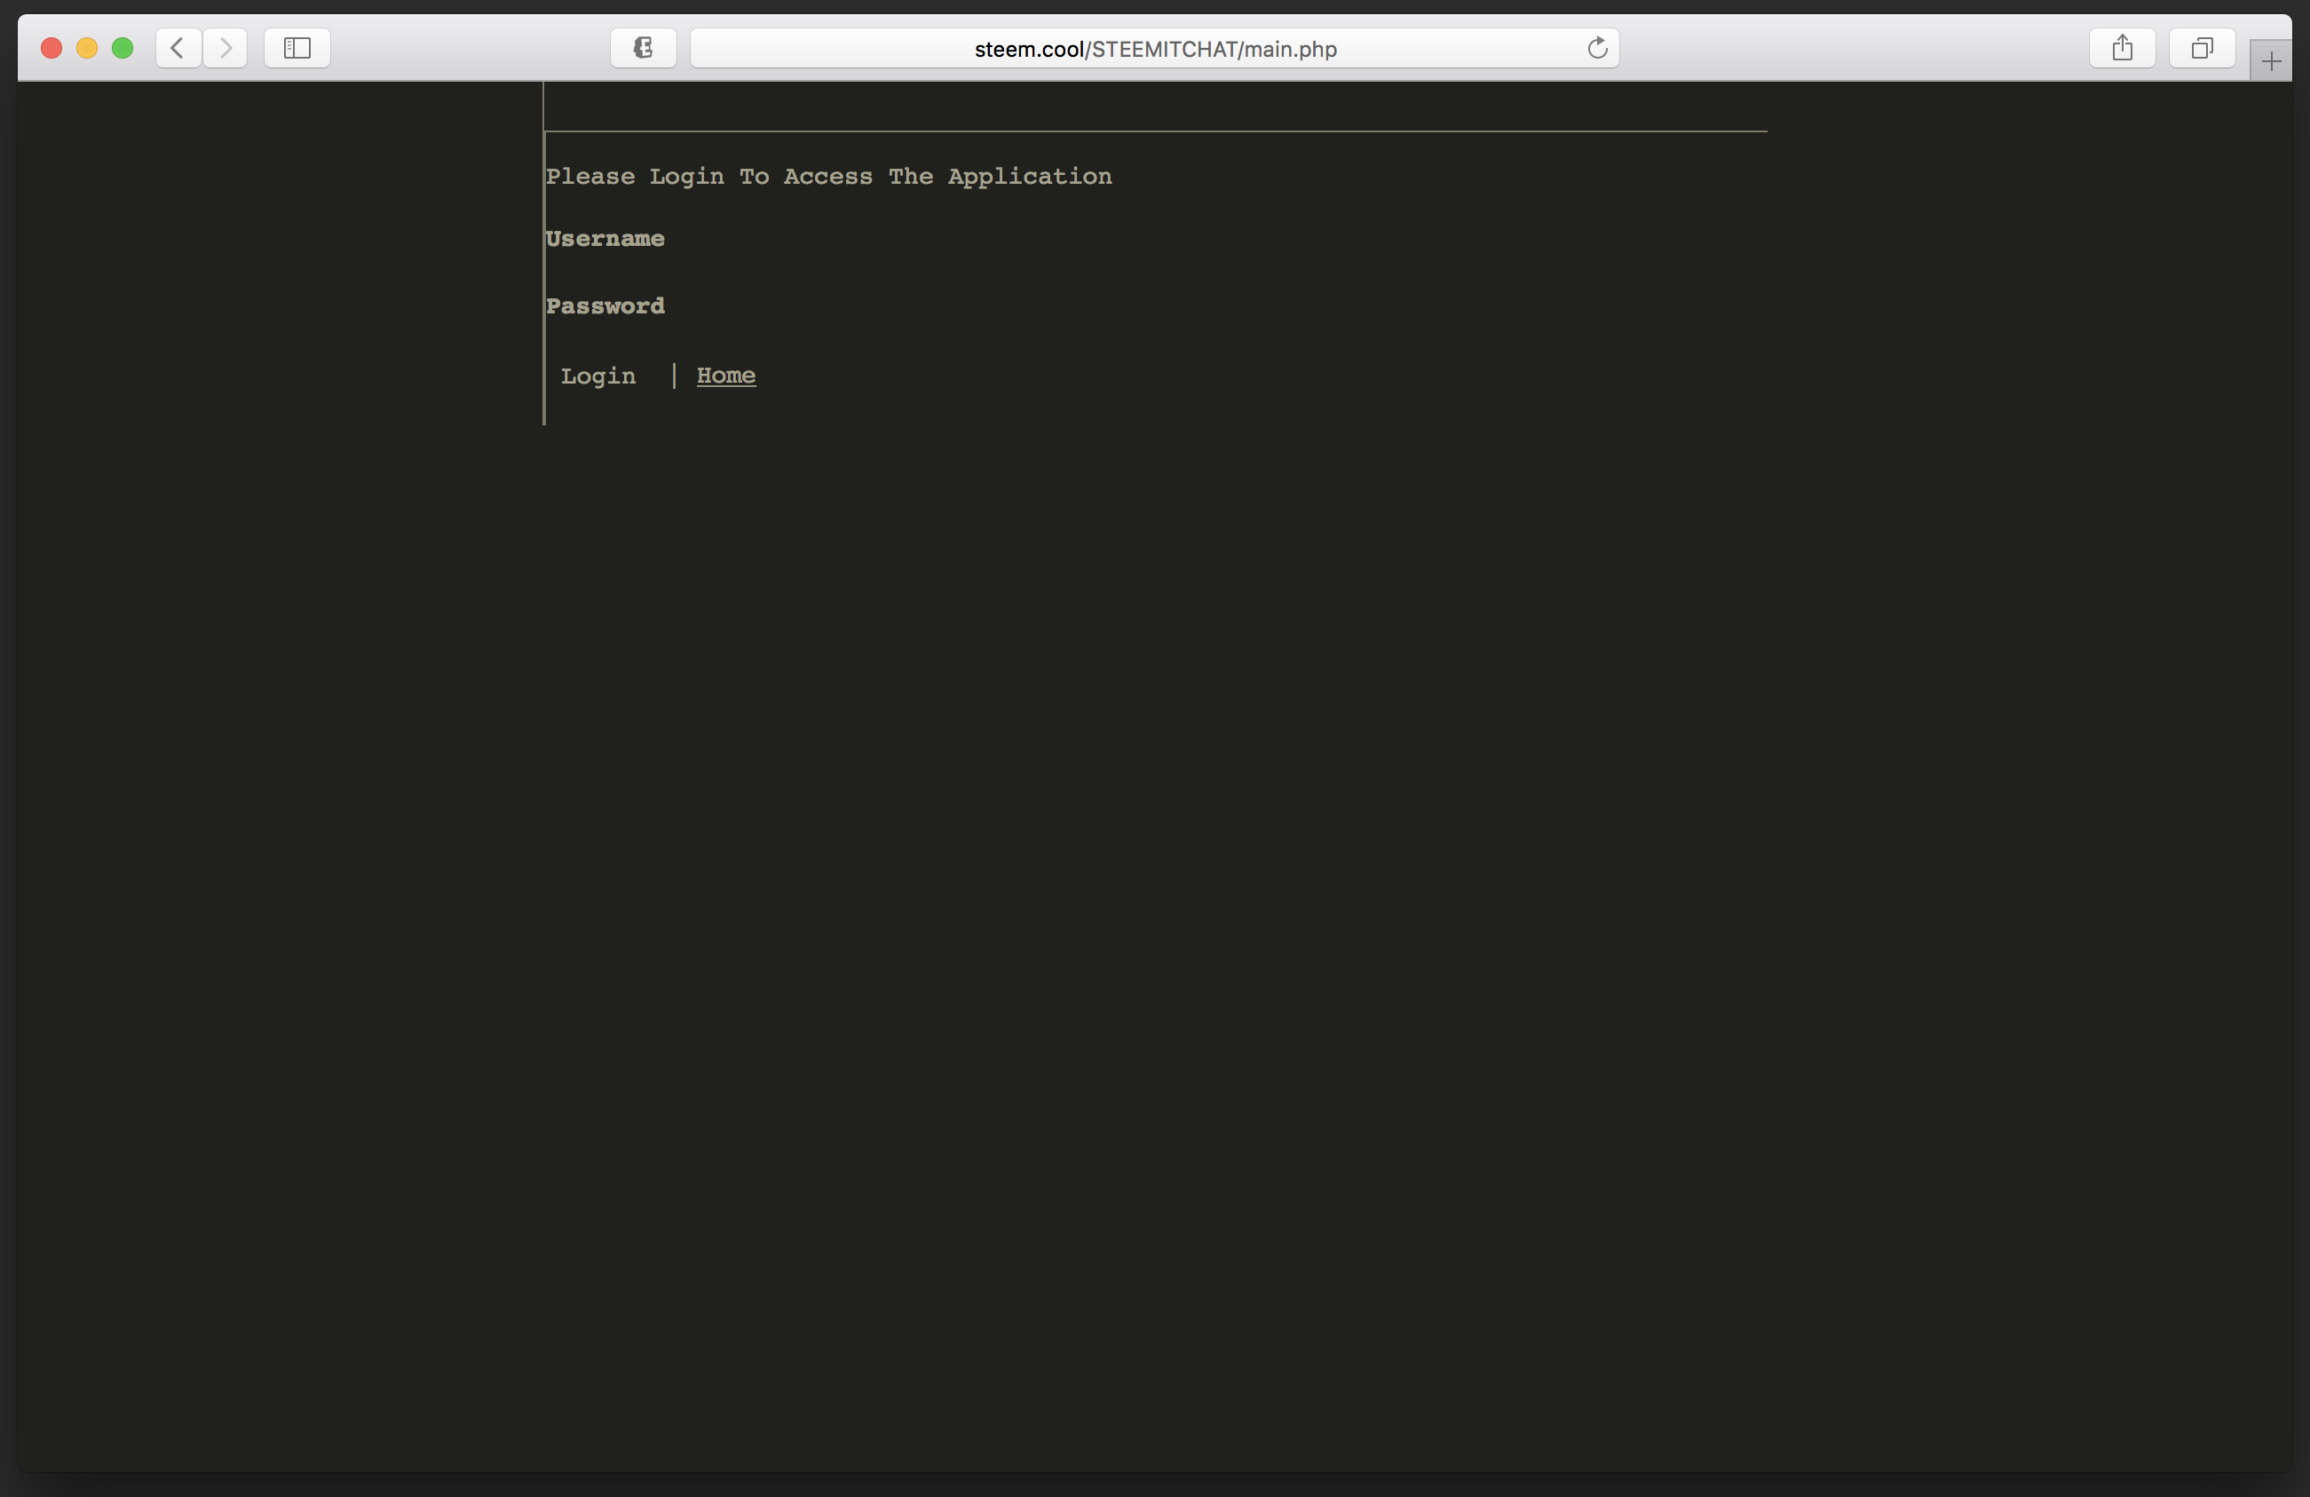
Task: Go forward to the next page
Action: (x=225, y=48)
